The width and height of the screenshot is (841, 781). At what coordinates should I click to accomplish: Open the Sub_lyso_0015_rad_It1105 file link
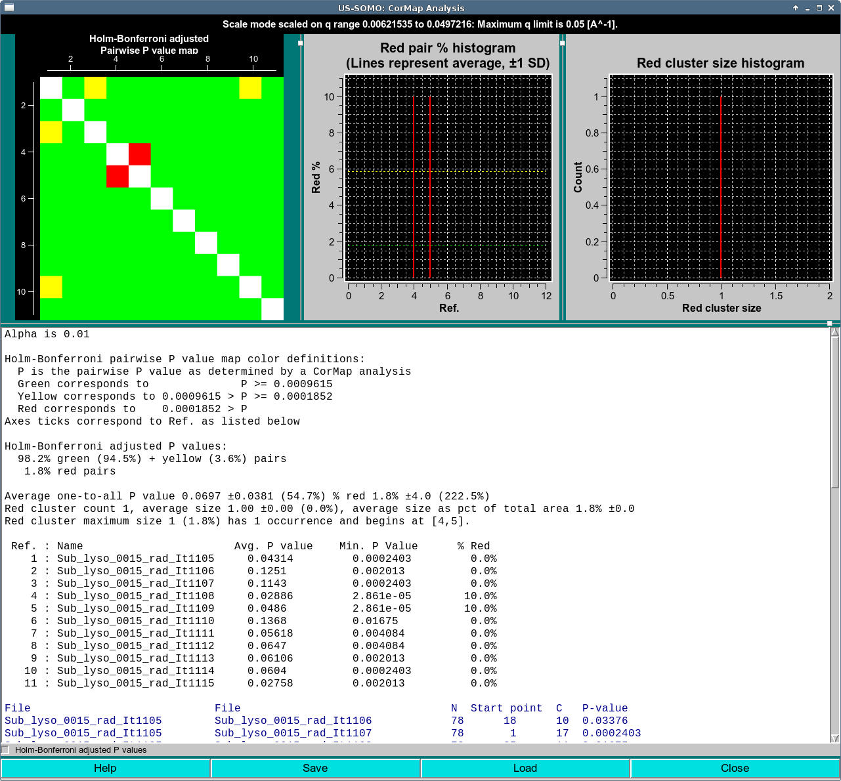[83, 721]
